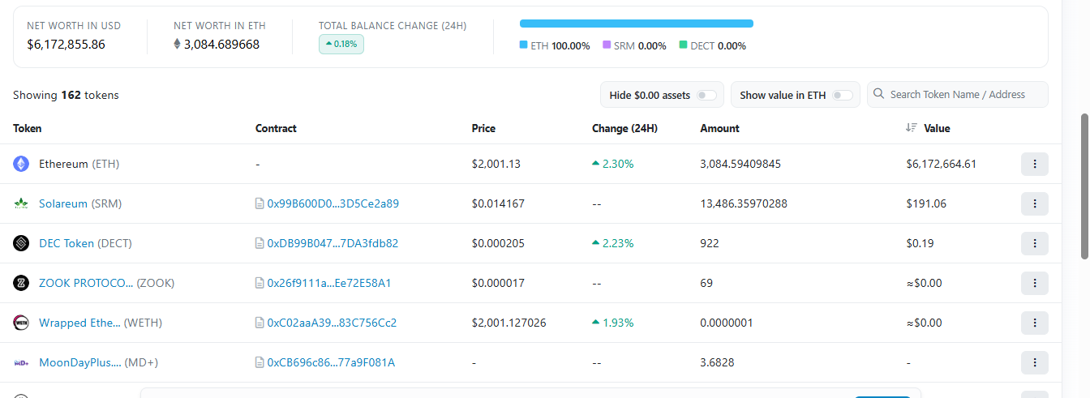Open the Wrapped Ether token link

coord(79,323)
